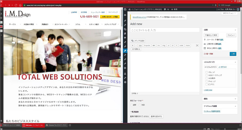Screen dimensions: 242x130
Task: Open the red circle web panel
Action: pyautogui.click(x=1, y=27)
